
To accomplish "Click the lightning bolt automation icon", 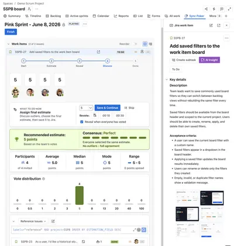I will point(214,9).
